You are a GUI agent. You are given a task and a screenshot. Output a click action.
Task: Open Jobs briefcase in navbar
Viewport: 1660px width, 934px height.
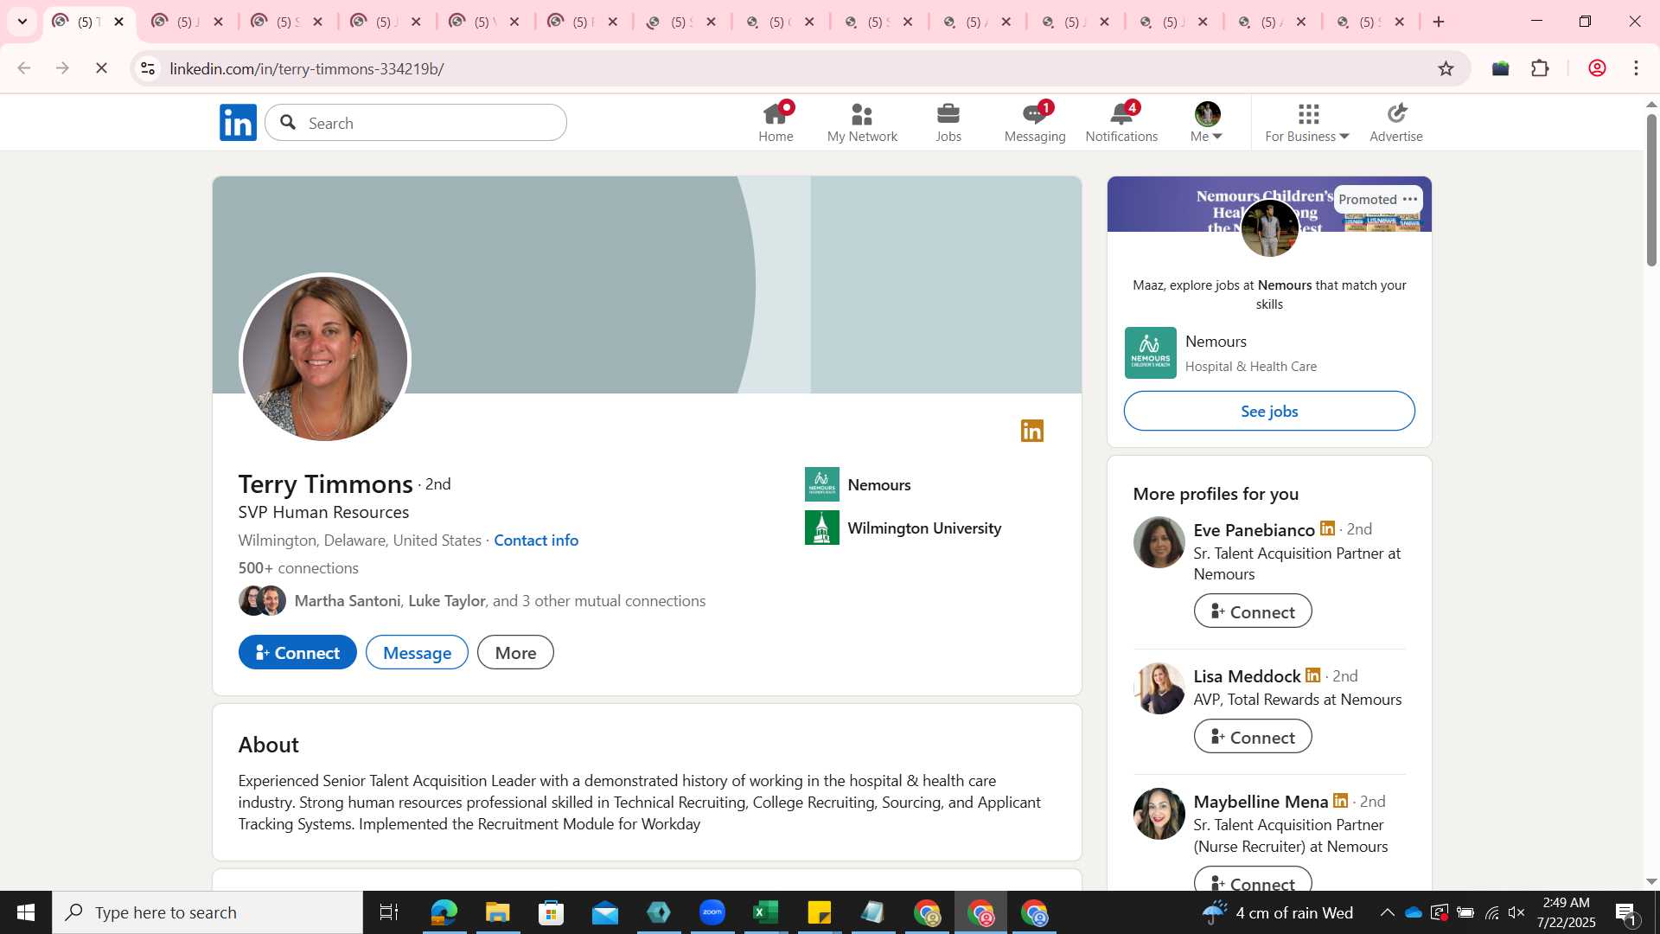click(948, 123)
